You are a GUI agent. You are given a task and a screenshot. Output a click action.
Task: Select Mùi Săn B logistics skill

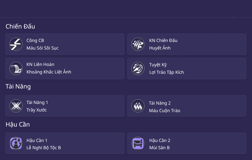[159, 148]
